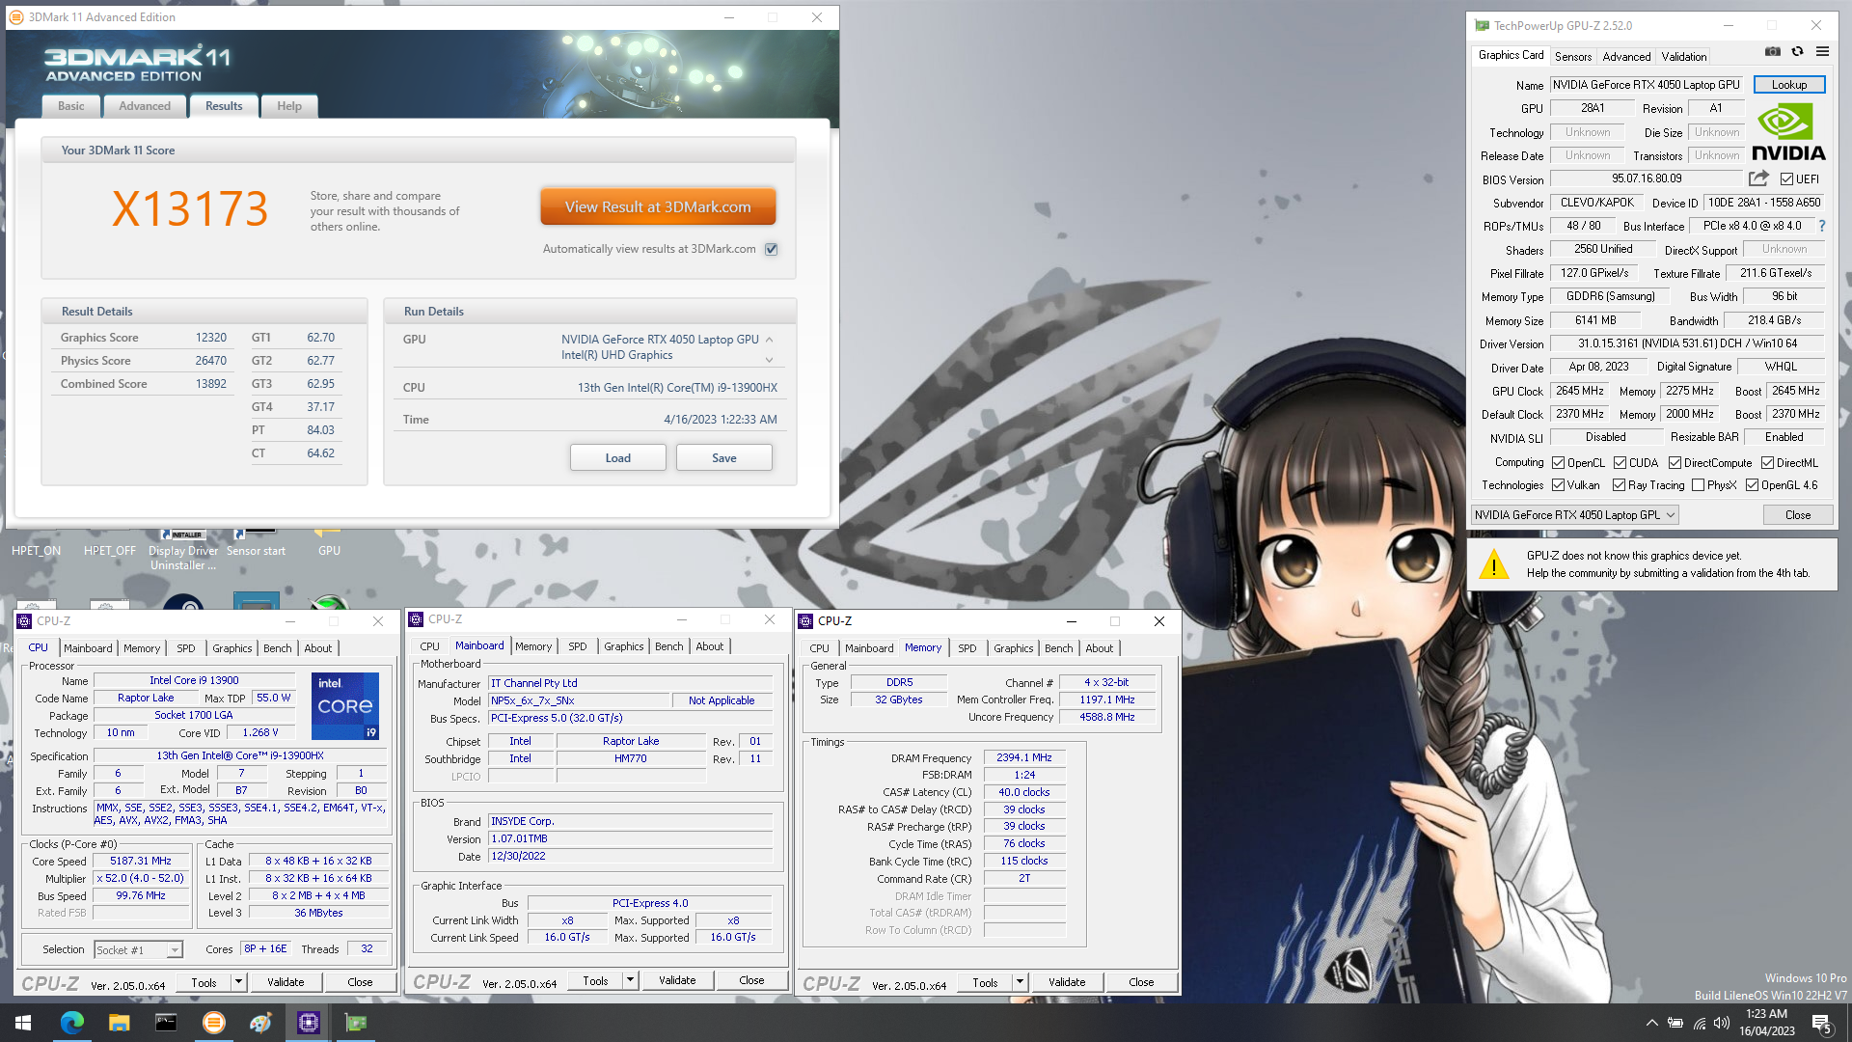Click the Close button in GPU-Z
1852x1042 pixels.
click(x=1798, y=515)
